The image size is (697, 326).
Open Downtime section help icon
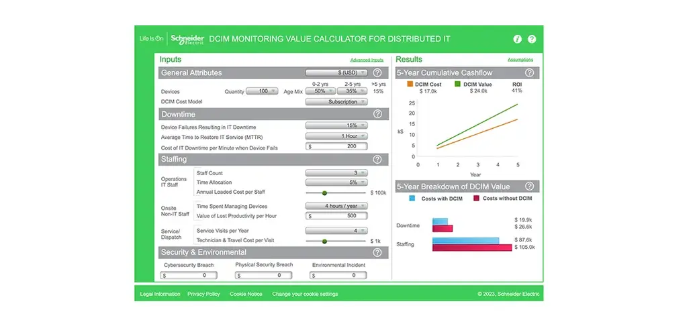point(377,114)
